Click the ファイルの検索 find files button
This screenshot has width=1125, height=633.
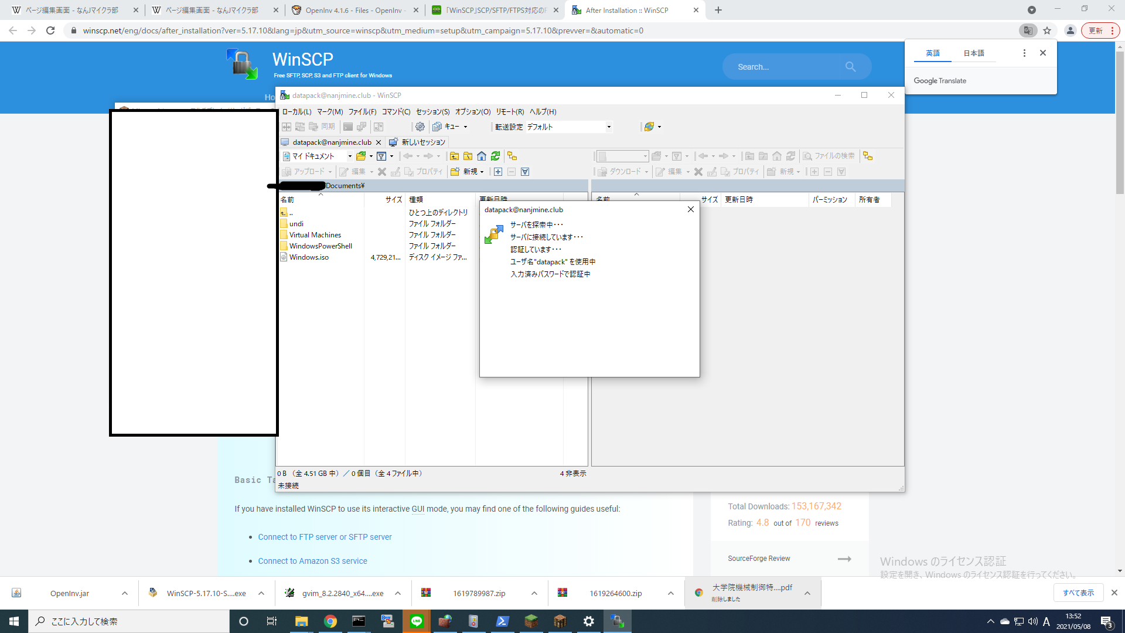(x=829, y=156)
